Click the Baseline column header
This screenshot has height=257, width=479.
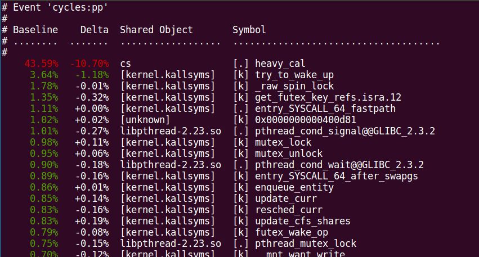[35, 30]
